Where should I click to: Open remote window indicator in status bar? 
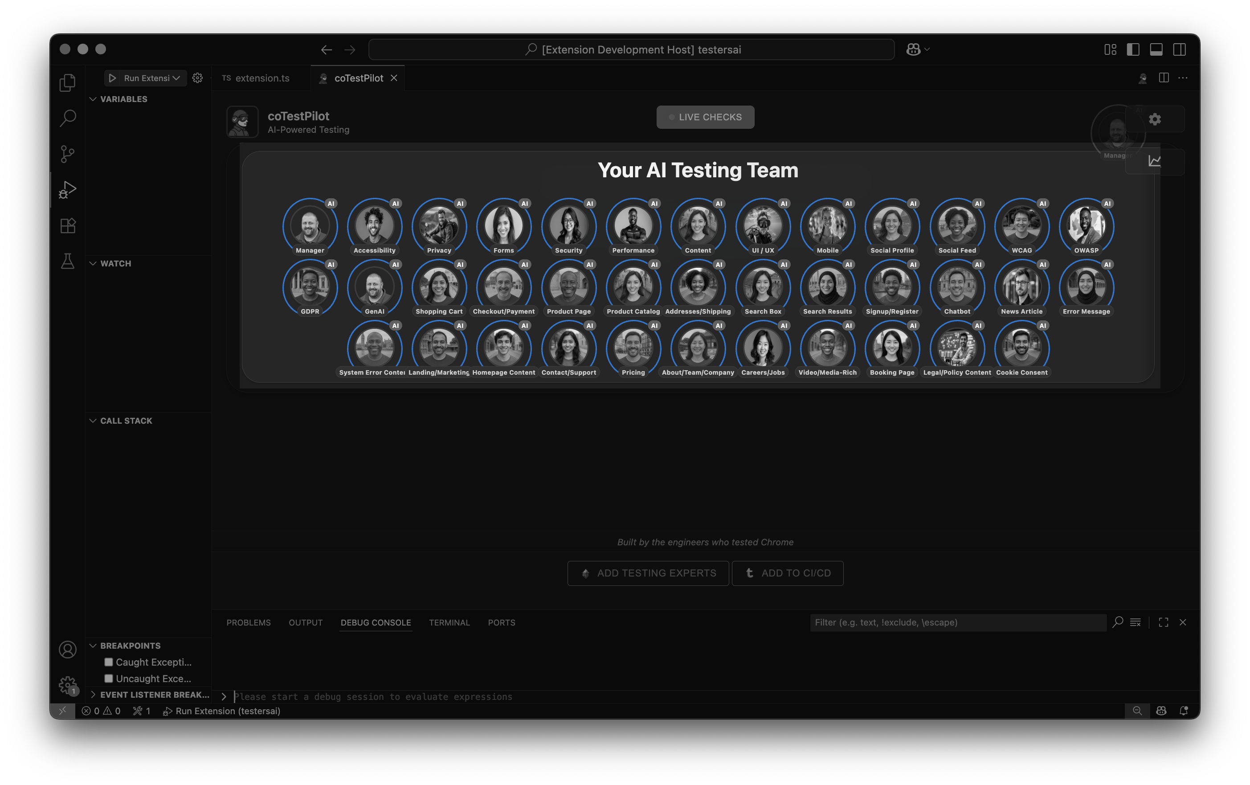62,711
